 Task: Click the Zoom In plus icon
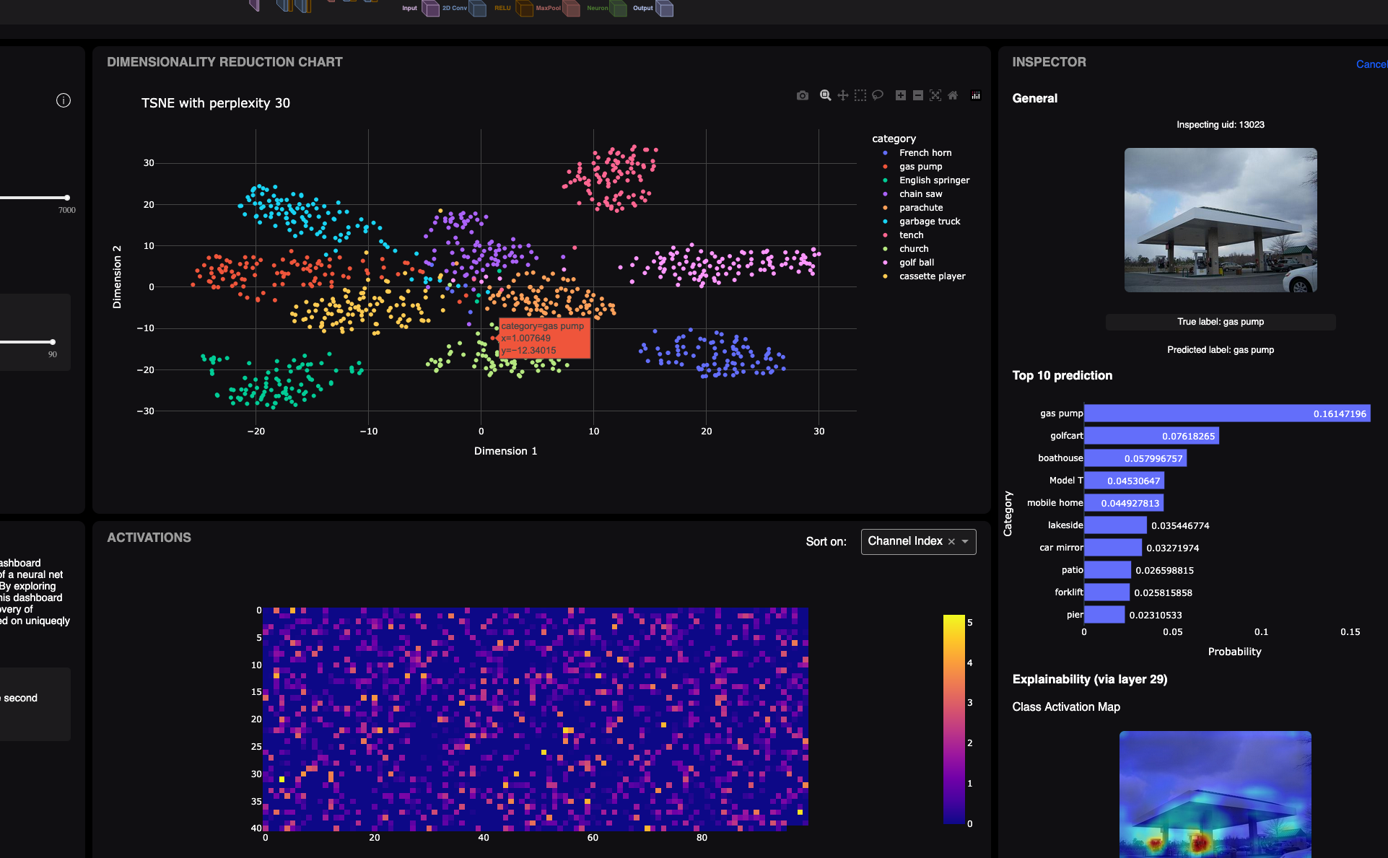click(x=900, y=95)
